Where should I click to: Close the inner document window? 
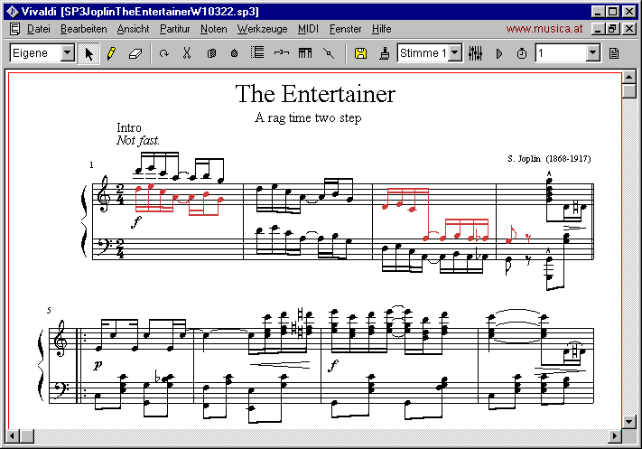click(629, 29)
